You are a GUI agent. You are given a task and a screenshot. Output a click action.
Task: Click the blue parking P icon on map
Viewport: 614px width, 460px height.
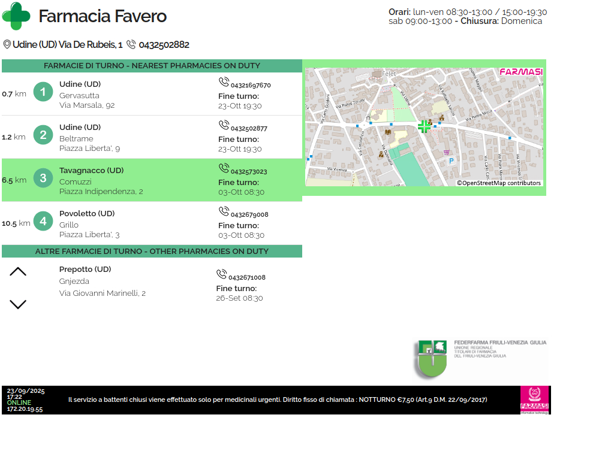coord(451,161)
